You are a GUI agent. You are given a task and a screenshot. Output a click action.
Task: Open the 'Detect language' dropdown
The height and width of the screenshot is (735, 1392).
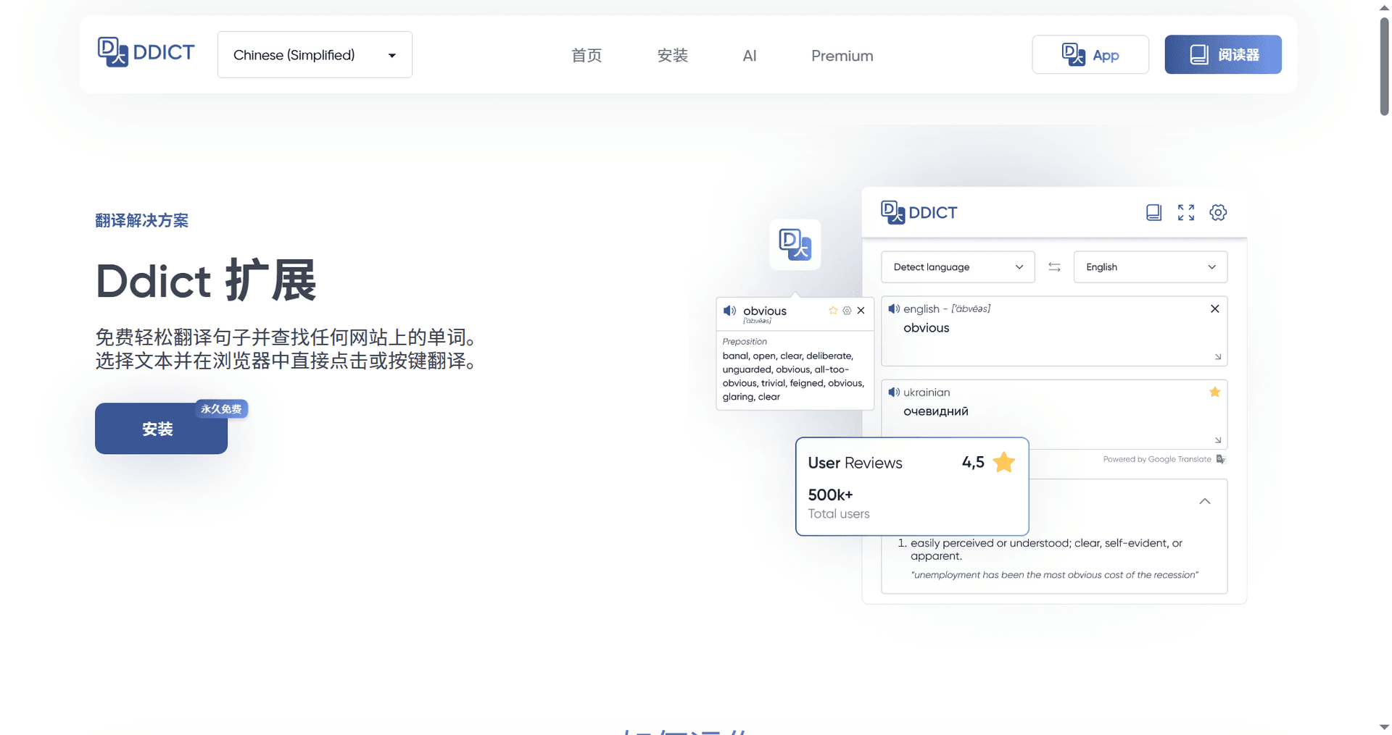click(x=958, y=266)
